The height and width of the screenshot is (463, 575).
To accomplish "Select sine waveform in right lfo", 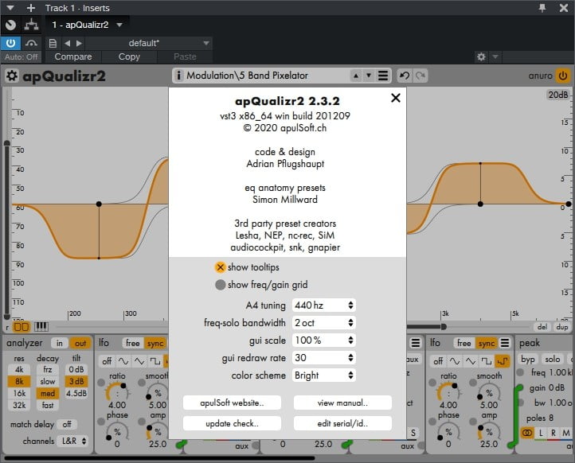I will click(x=455, y=361).
